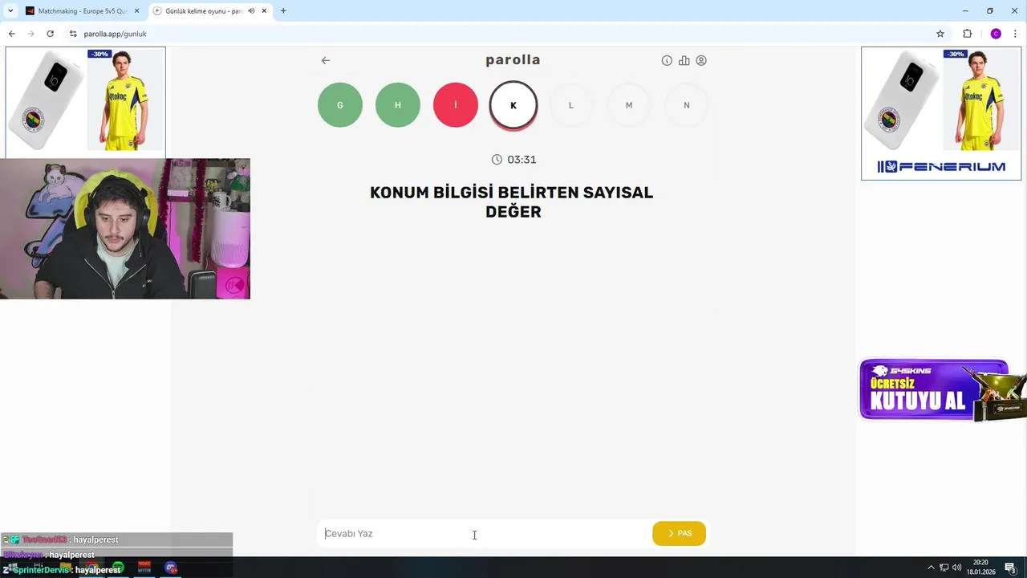Click the browser back arrow

pyautogui.click(x=11, y=34)
